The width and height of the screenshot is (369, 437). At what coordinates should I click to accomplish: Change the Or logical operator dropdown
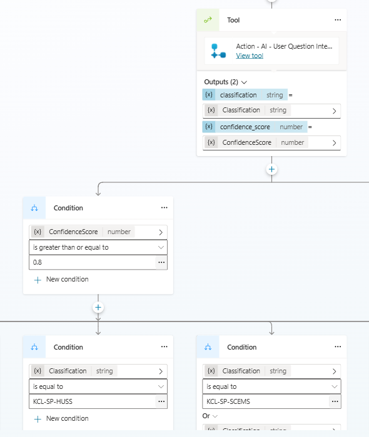click(210, 416)
